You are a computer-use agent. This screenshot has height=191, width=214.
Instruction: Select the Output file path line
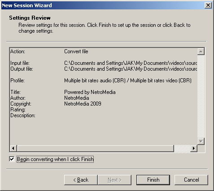click(x=104, y=69)
